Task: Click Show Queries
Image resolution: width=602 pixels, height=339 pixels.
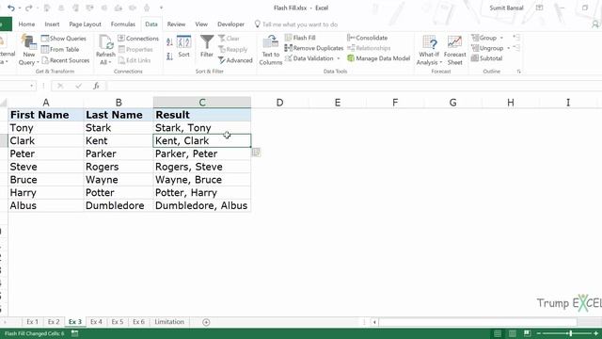Action: (x=64, y=39)
